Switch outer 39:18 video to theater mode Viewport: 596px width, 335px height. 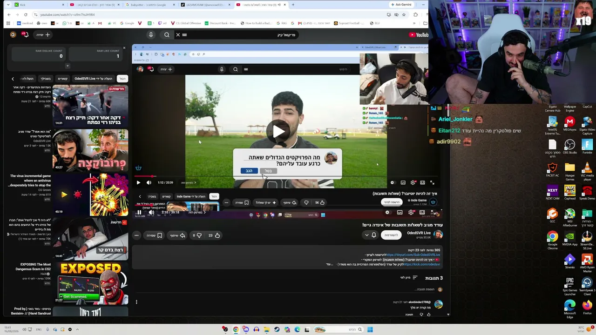pos(422,213)
